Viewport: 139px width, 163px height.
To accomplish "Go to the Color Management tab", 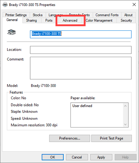I will [x=99, y=20].
